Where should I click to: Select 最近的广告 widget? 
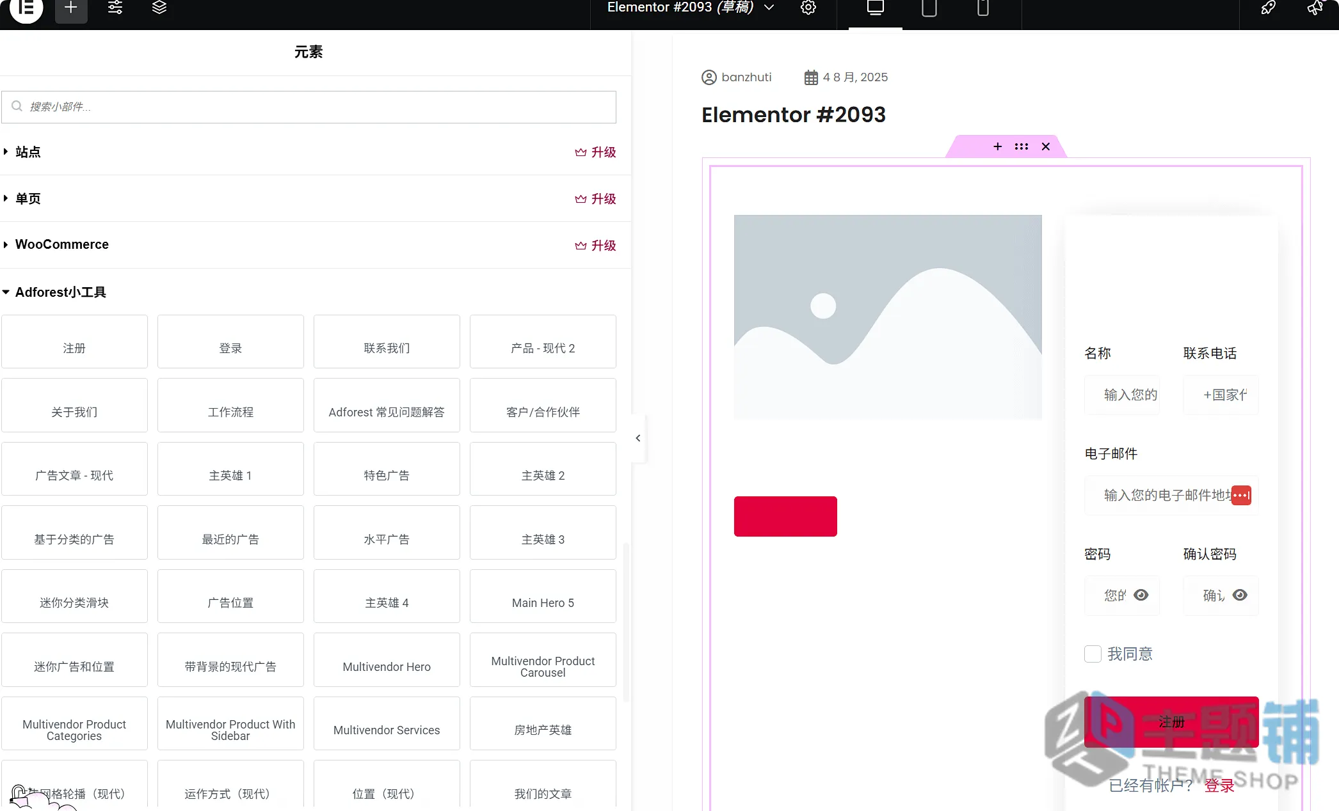point(230,533)
